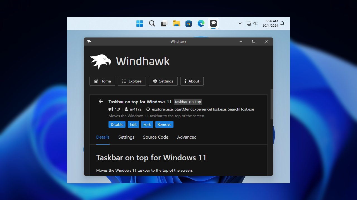Open the About page
This screenshot has height=200, width=357.
pyautogui.click(x=192, y=81)
